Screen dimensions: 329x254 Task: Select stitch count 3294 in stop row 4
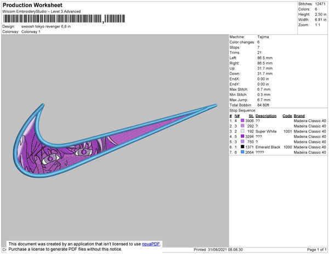pos(249,136)
